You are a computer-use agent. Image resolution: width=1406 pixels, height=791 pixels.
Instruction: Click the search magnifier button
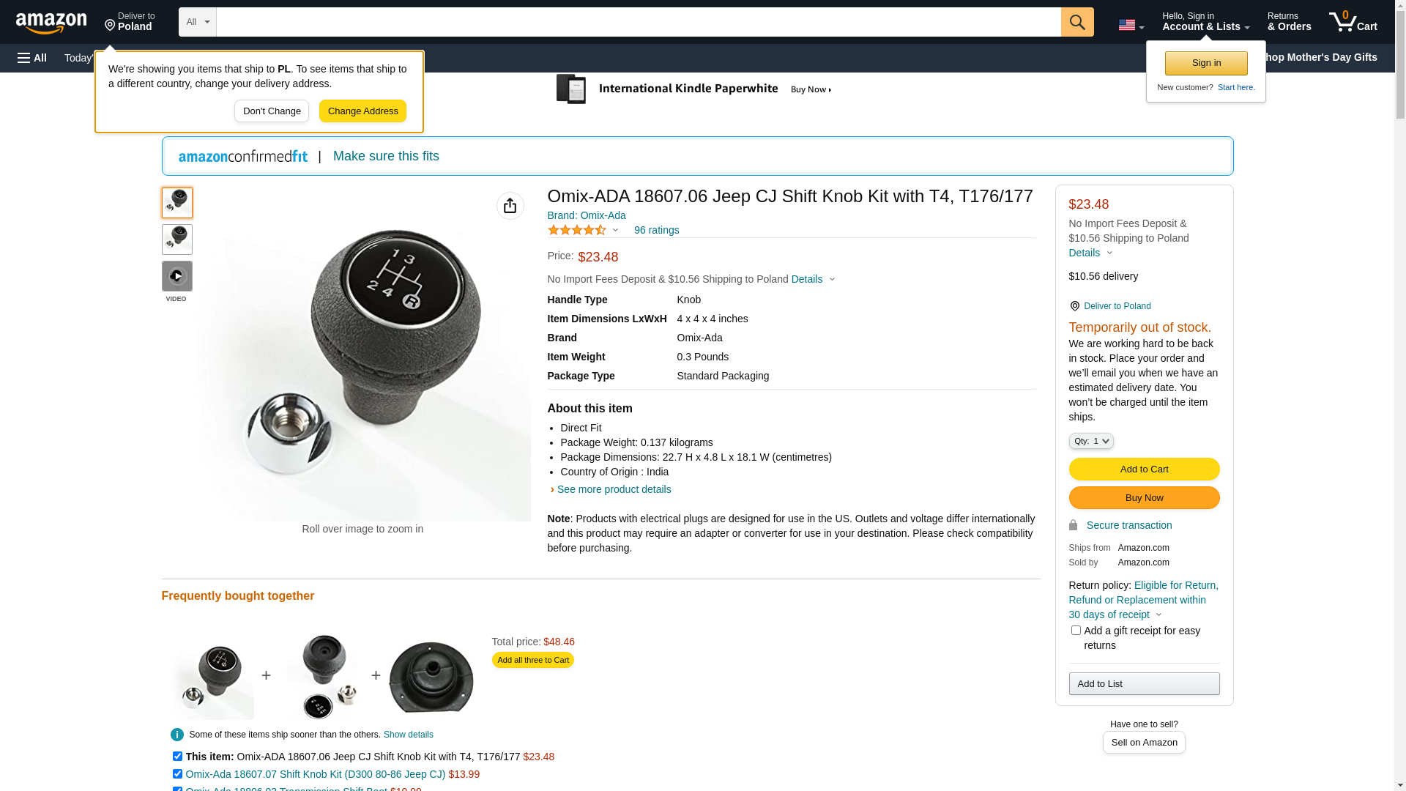[1076, 22]
